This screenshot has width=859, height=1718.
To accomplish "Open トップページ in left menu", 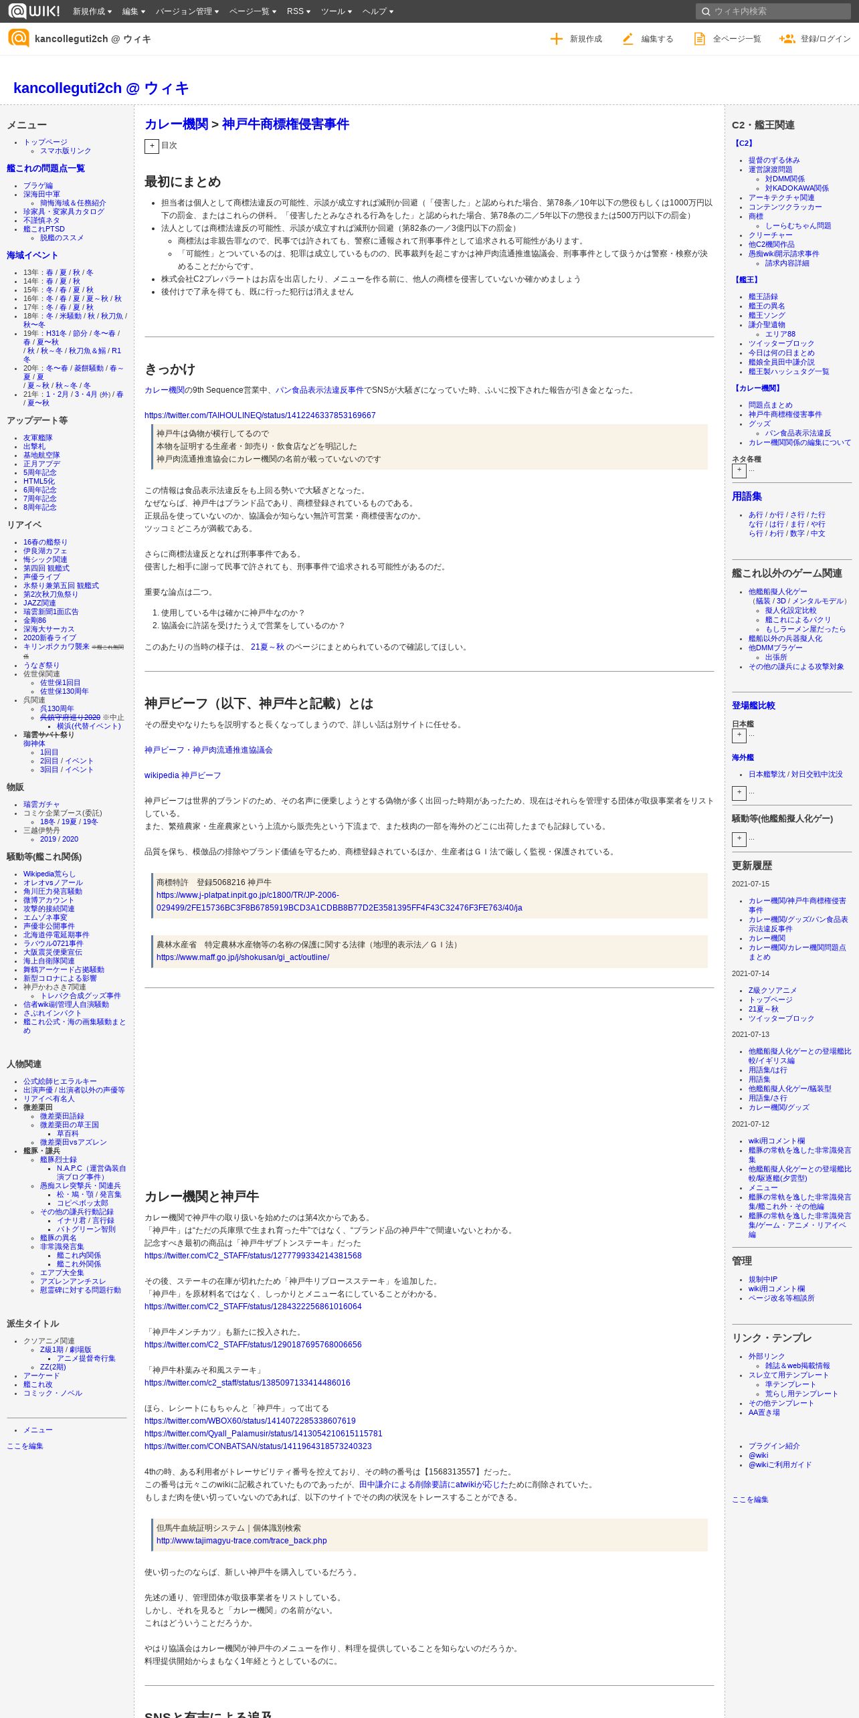I will (45, 142).
